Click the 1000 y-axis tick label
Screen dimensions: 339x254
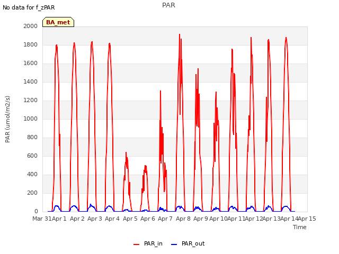point(31,119)
